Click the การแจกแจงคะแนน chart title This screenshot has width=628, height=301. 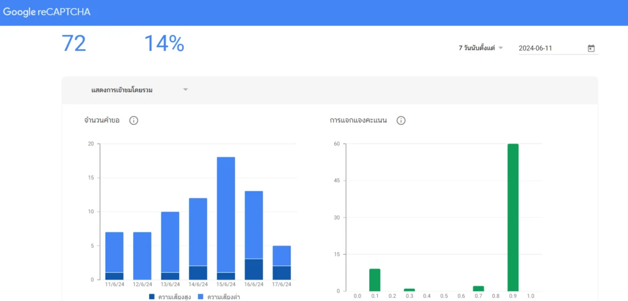pyautogui.click(x=358, y=121)
